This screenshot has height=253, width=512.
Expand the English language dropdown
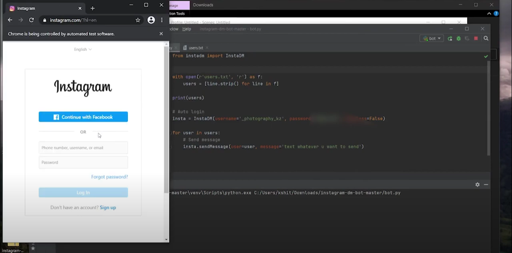(83, 49)
